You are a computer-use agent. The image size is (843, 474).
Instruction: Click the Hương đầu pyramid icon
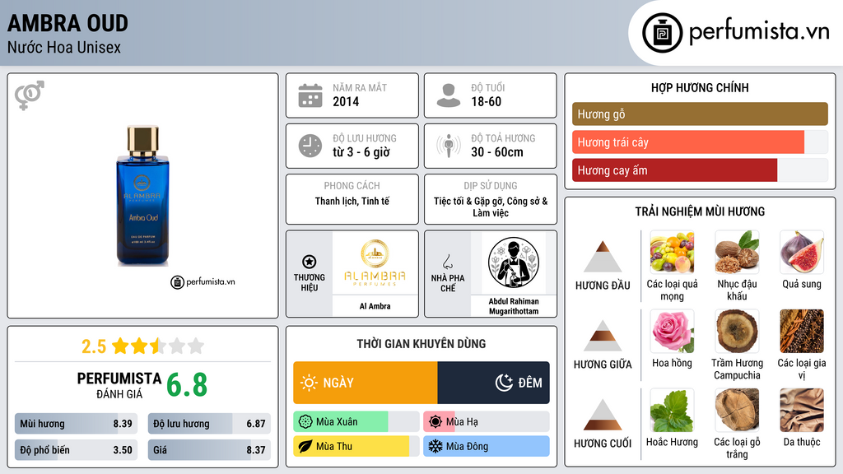(603, 257)
